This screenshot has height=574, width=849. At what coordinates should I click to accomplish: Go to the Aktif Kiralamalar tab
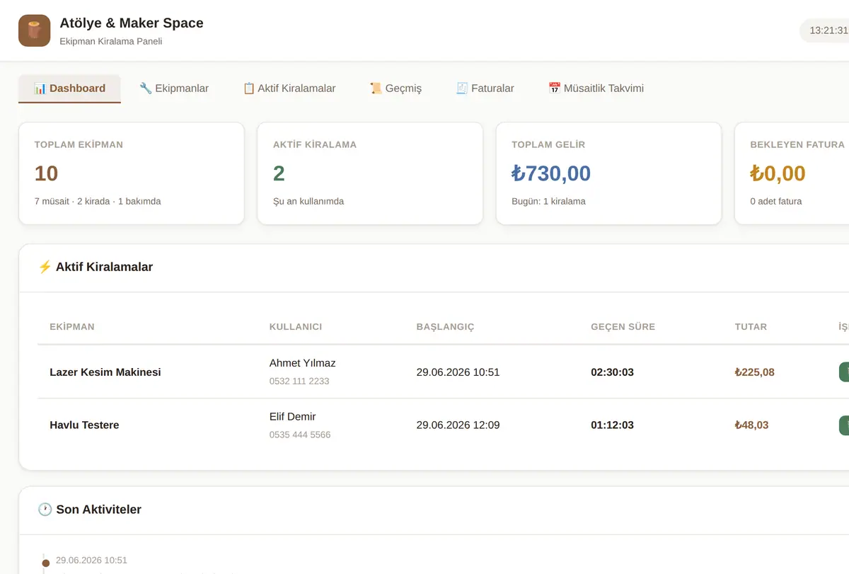click(x=289, y=88)
